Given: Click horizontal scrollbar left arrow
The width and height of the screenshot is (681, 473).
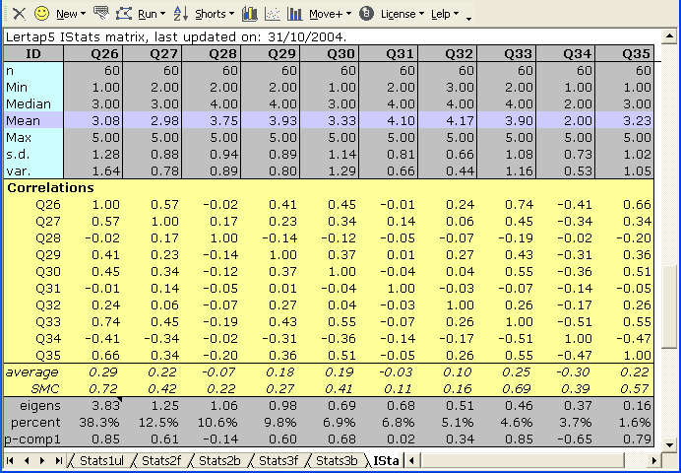Looking at the screenshot, I should (412, 460).
